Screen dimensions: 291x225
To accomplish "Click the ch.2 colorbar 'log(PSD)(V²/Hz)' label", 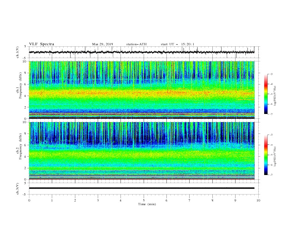I will click(x=275, y=157).
